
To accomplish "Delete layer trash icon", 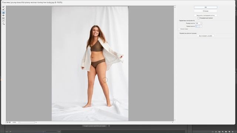I will click(233, 132).
